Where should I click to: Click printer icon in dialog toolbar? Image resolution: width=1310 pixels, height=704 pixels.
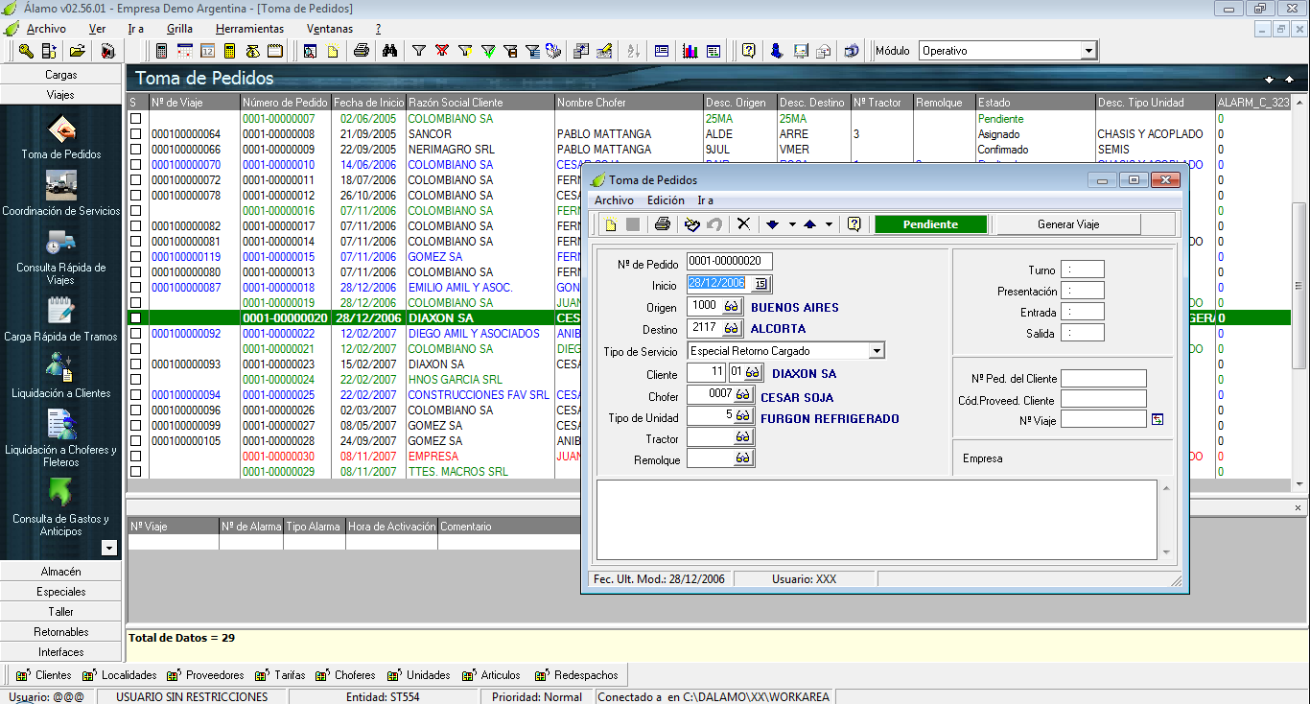(662, 224)
